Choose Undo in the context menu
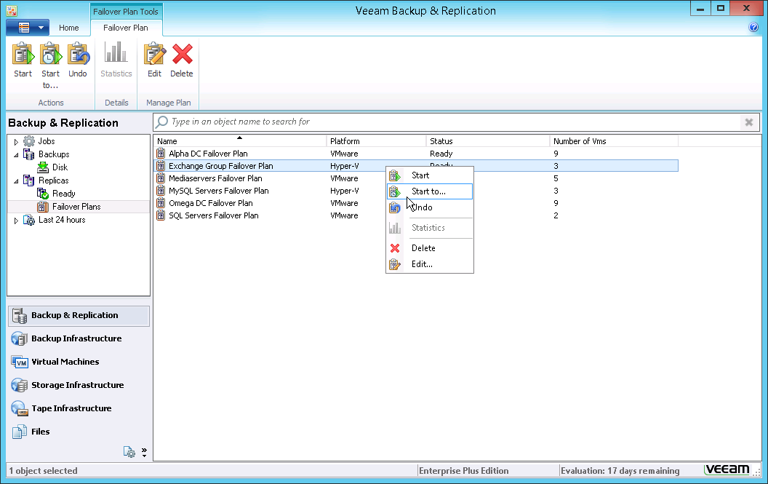This screenshot has height=484, width=768. [x=430, y=207]
